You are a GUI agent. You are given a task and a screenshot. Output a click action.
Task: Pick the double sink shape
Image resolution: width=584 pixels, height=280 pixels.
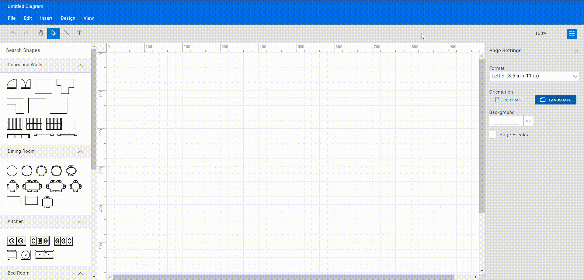pyautogui.click(x=44, y=254)
